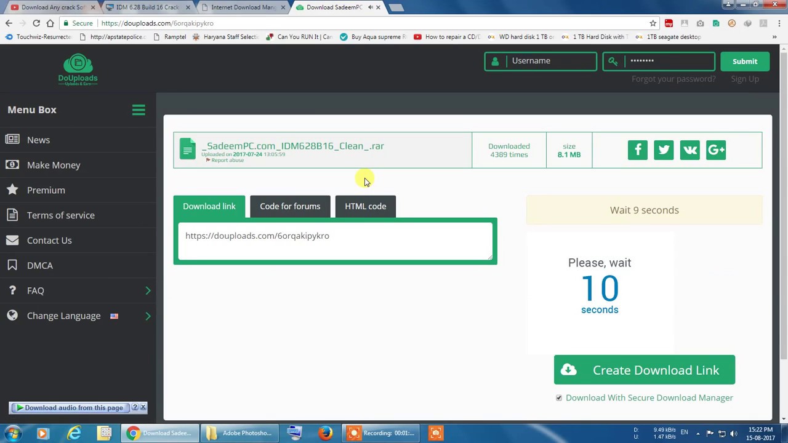
Task: Open the Sign Up link
Action: point(745,79)
